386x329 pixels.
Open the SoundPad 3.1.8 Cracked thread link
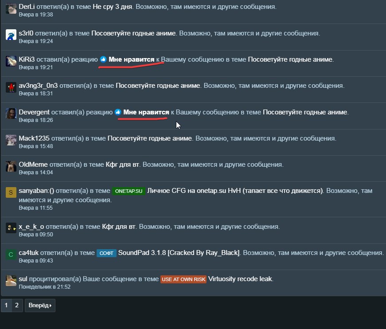(179, 253)
